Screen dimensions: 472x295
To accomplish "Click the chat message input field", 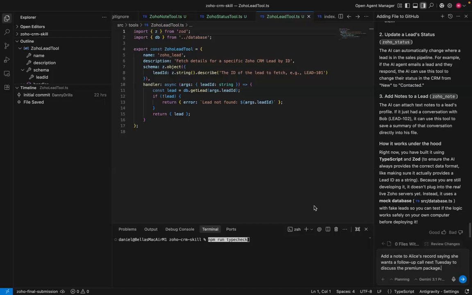I will 423,262.
